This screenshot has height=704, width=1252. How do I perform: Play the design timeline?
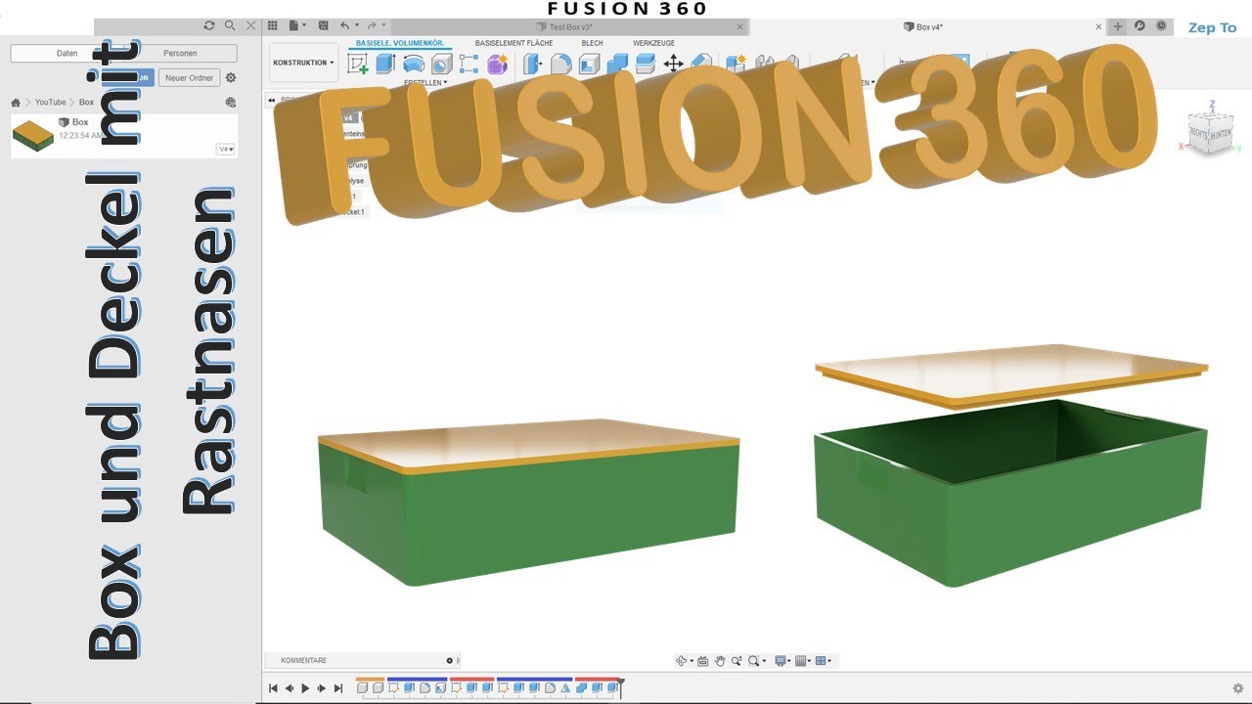pos(305,688)
